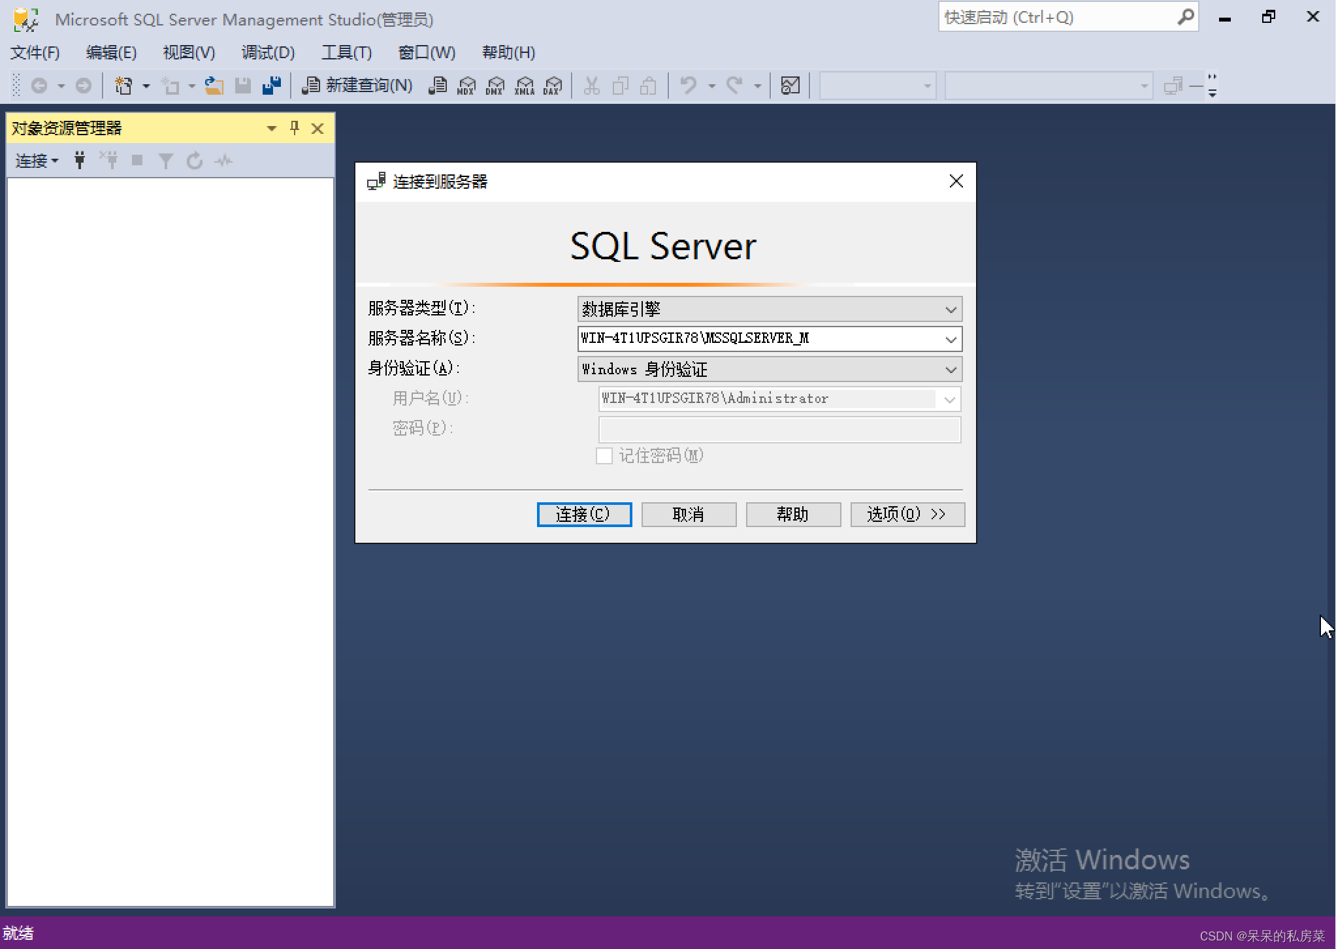Open a new MDX query
Image resolution: width=1336 pixels, height=949 pixels.
[466, 86]
